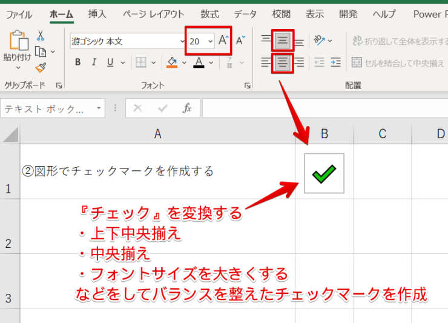This screenshot has height=323, width=448.
Task: Expand the copy options arrow
Action: tap(53, 52)
